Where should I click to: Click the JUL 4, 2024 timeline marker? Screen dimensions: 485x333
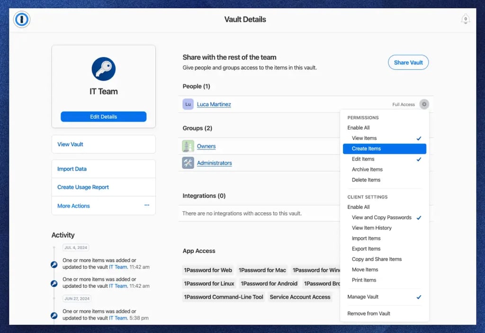coord(77,247)
